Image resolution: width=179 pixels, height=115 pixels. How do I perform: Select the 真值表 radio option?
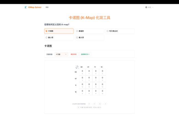89,31
